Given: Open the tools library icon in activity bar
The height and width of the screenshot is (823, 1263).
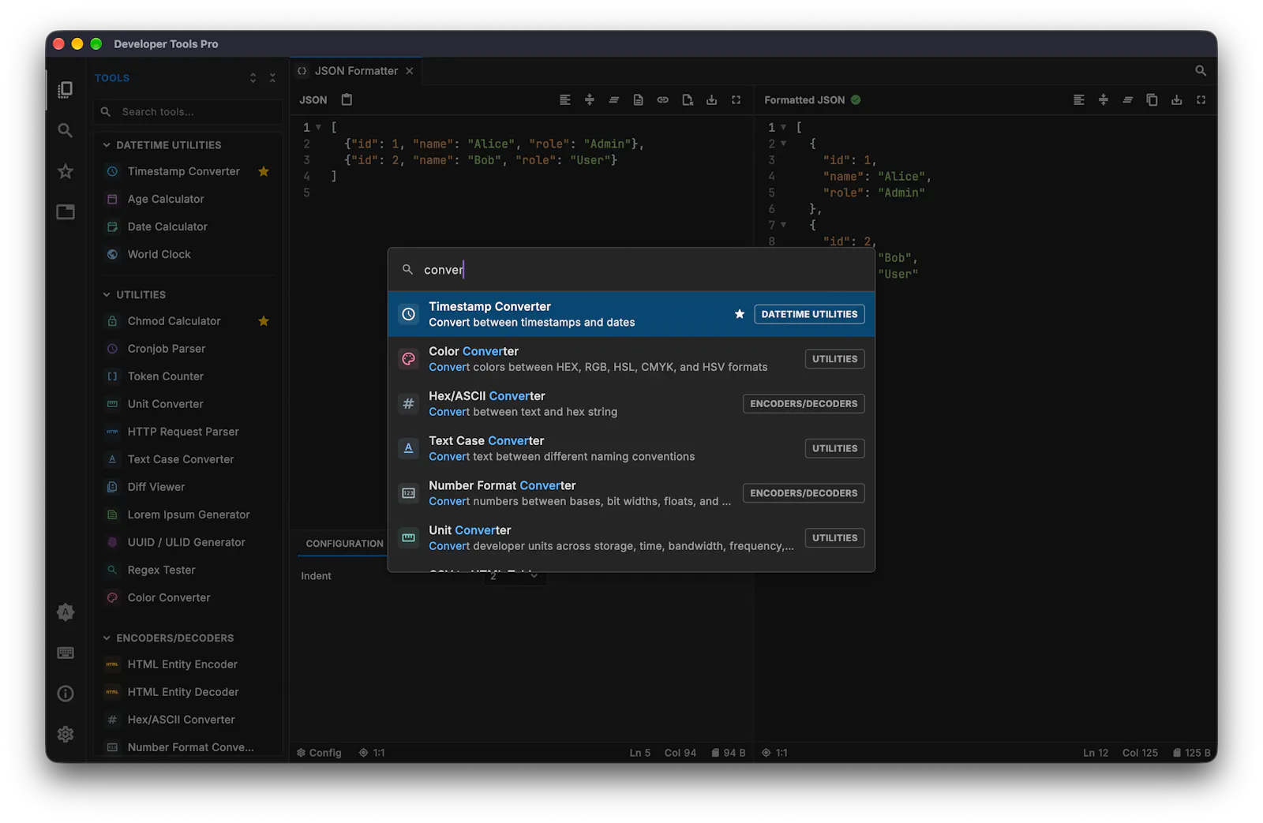Looking at the screenshot, I should tap(66, 90).
